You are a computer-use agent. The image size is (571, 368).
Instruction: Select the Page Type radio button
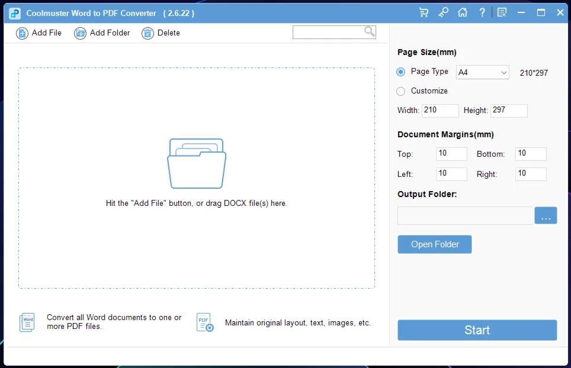[x=401, y=72]
